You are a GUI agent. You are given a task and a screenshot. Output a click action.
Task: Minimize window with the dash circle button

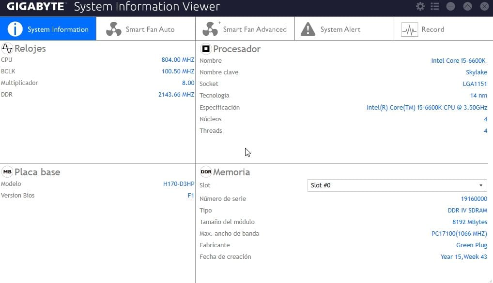point(450,6)
